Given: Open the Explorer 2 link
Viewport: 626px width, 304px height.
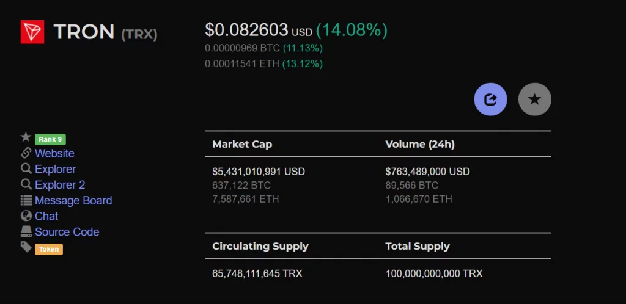Looking at the screenshot, I should [x=60, y=185].
